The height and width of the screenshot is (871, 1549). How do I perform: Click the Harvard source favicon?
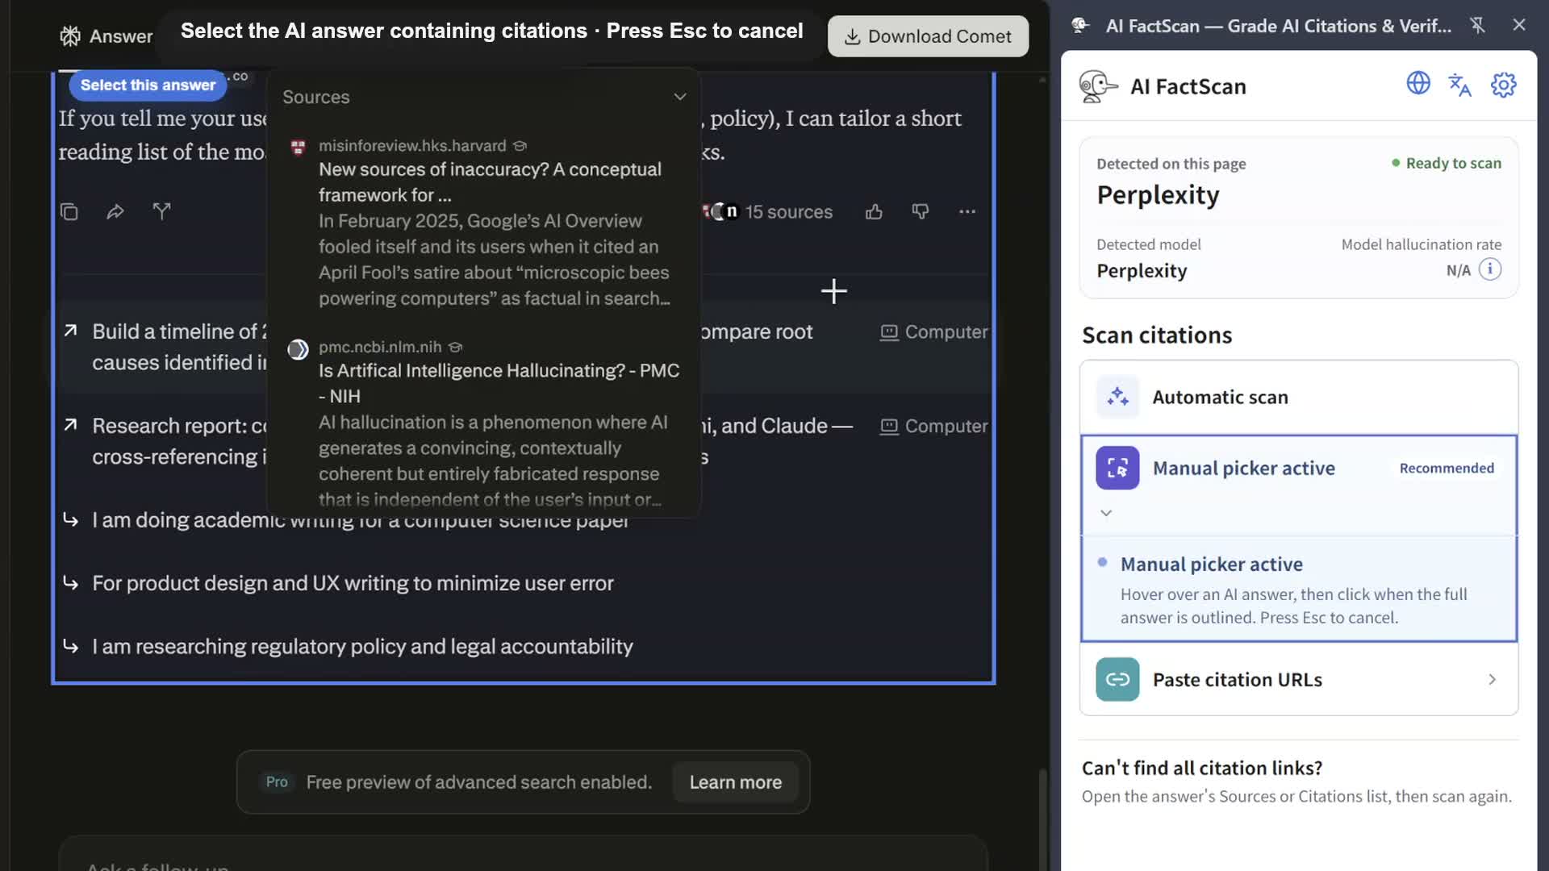pyautogui.click(x=298, y=147)
